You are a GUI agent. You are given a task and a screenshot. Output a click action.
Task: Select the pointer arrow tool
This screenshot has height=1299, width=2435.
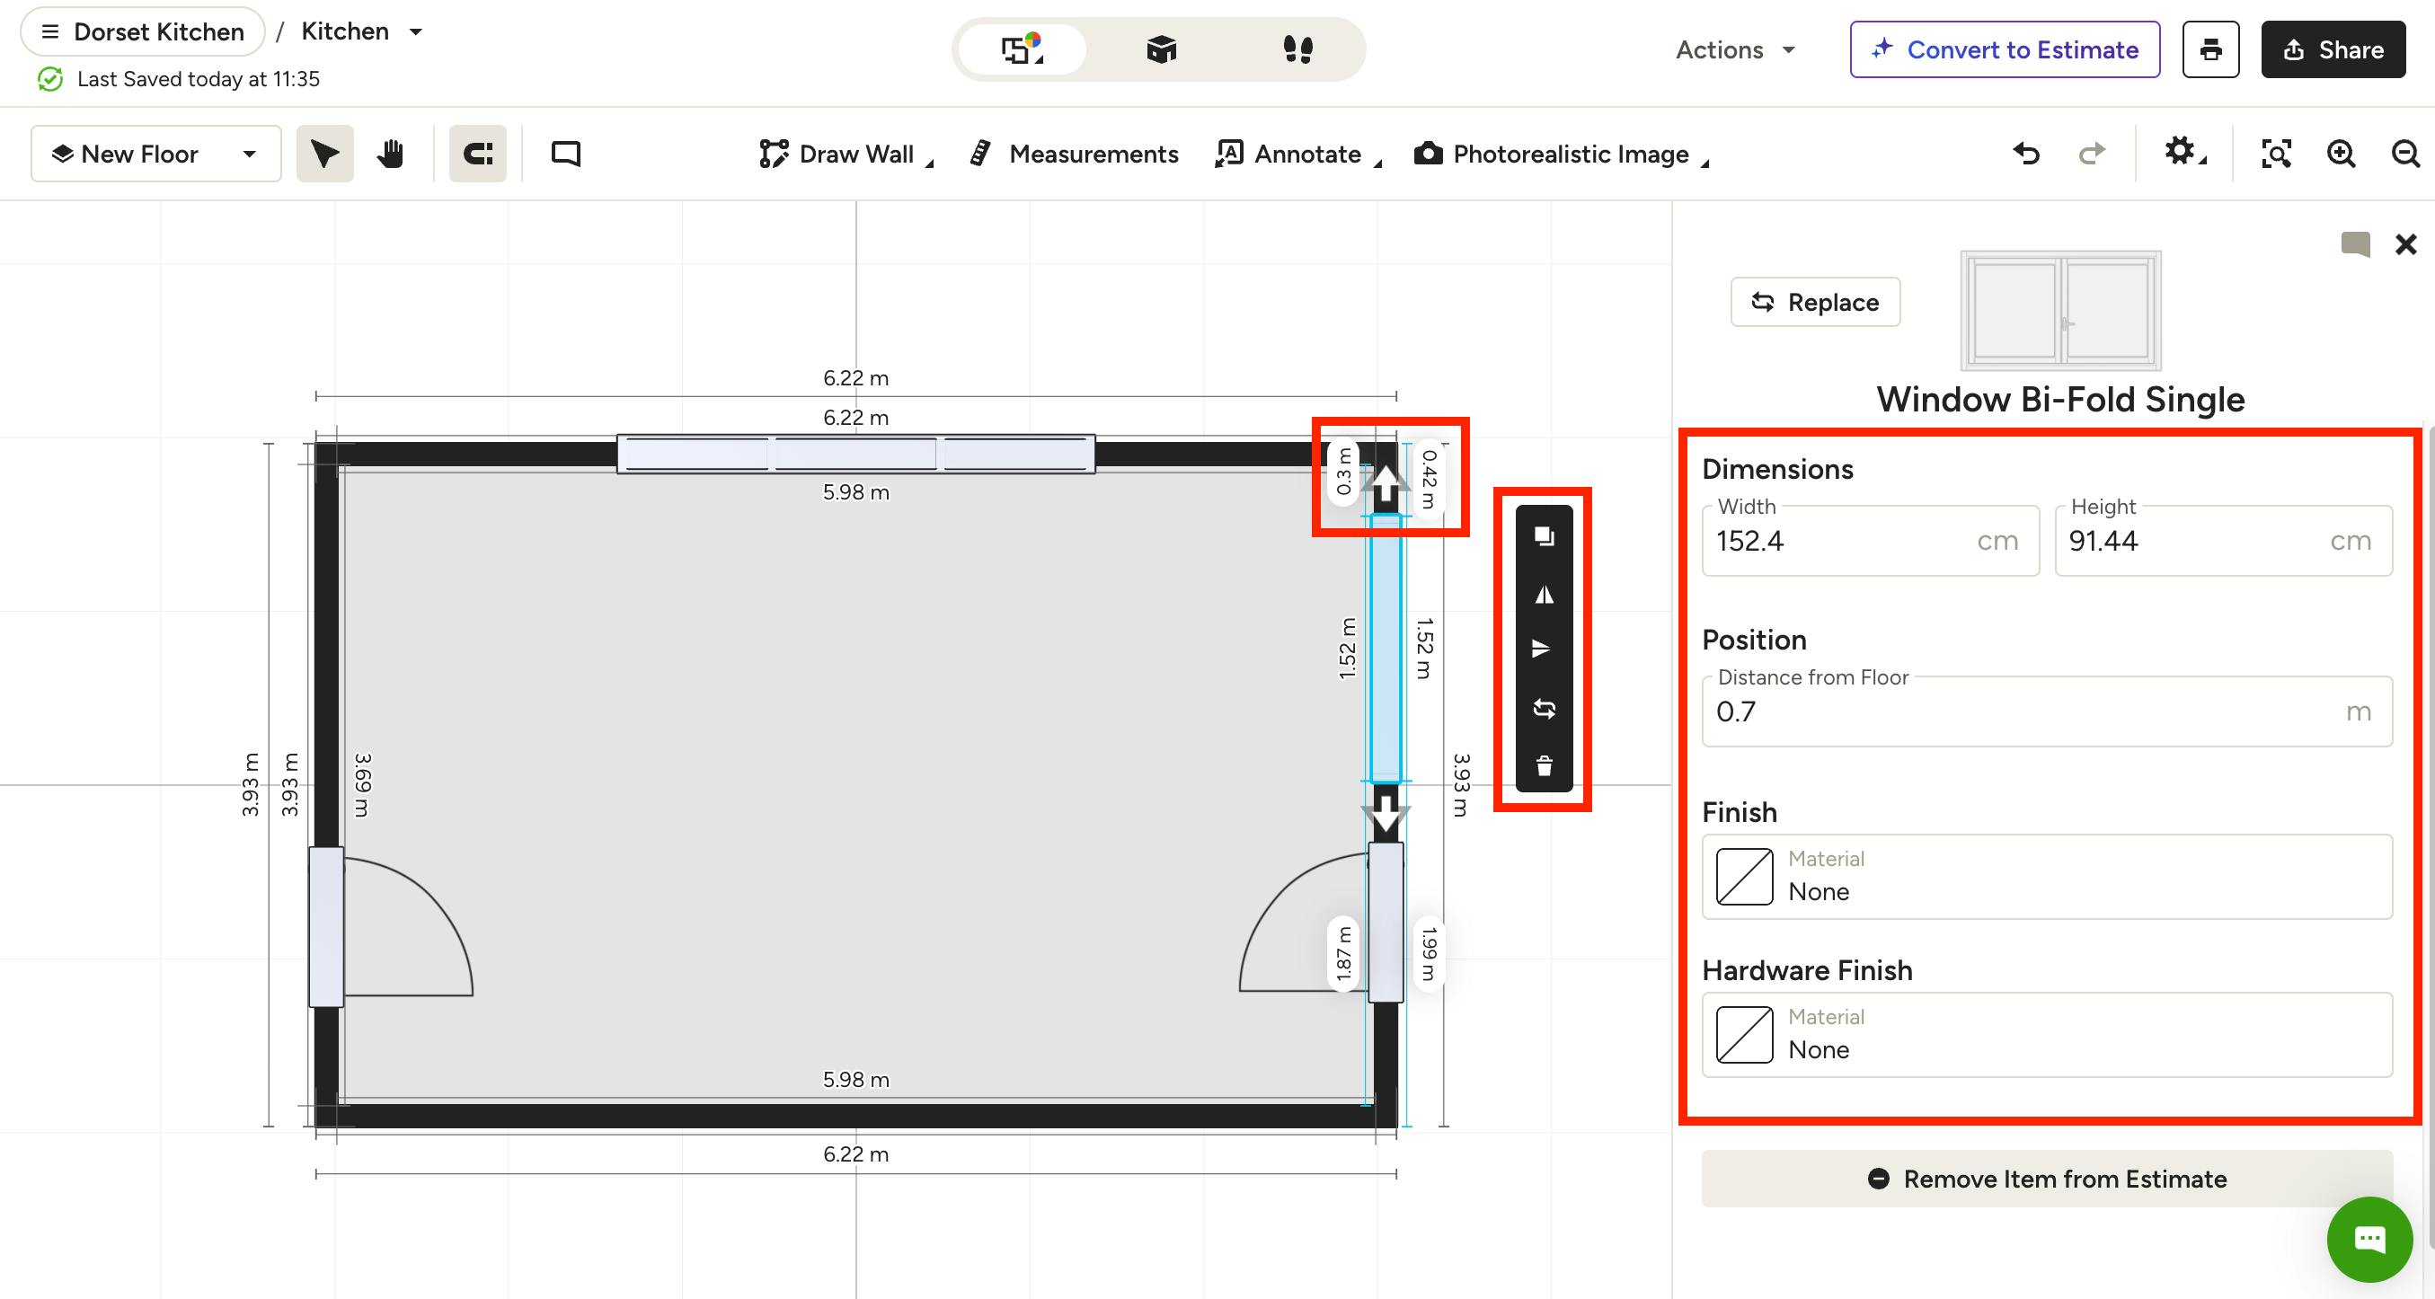click(324, 153)
